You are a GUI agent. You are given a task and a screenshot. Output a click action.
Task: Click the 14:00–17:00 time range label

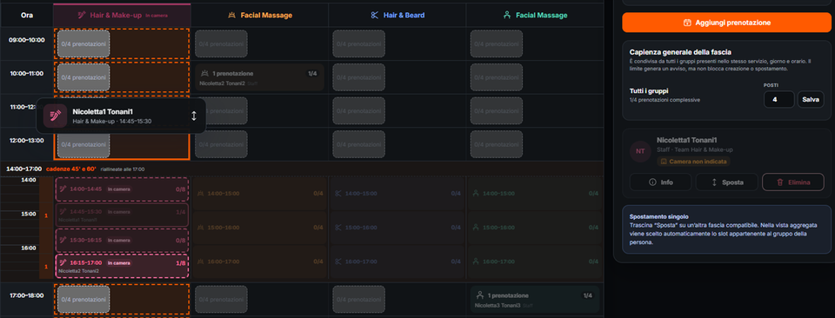click(x=24, y=169)
